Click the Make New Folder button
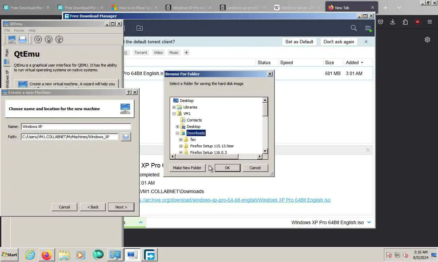This screenshot has height=262, width=438. (x=187, y=168)
